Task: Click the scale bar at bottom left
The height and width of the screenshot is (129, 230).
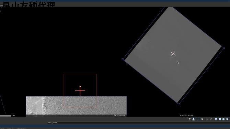Action: 5,116
